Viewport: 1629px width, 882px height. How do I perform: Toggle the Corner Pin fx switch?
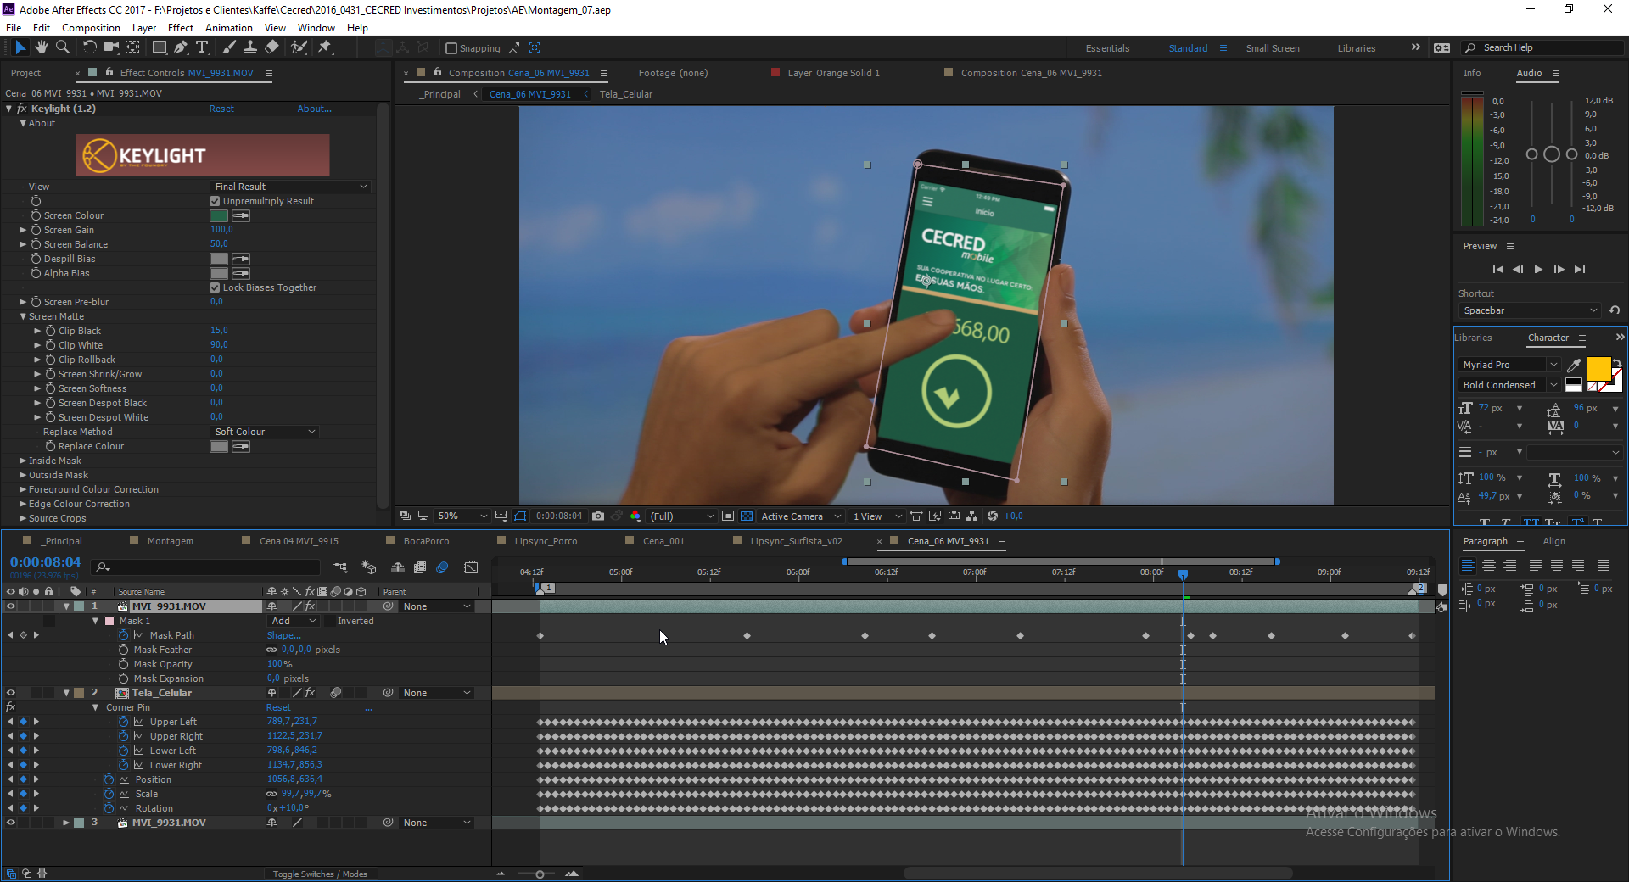tap(11, 707)
